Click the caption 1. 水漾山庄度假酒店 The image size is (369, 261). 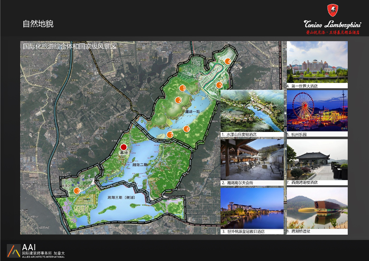[x=239, y=134]
